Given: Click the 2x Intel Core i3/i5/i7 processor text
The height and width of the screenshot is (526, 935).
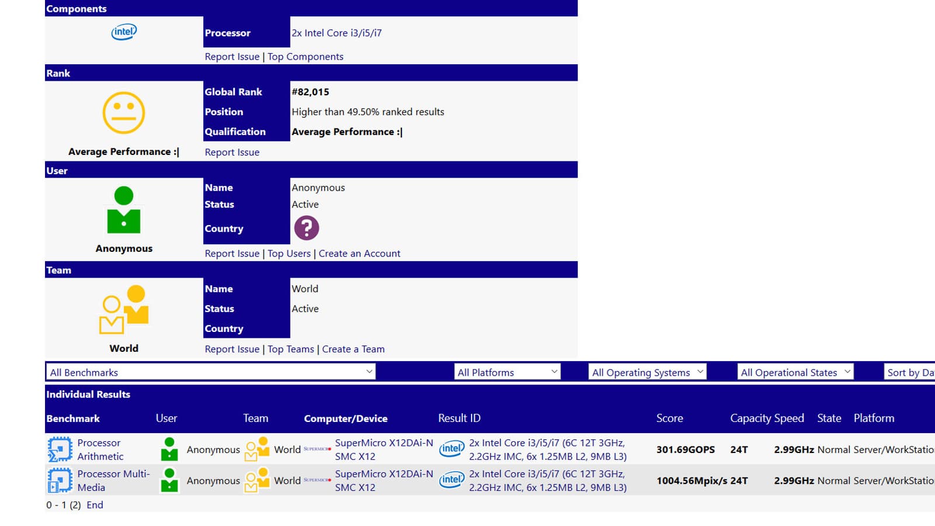Looking at the screenshot, I should [x=337, y=33].
